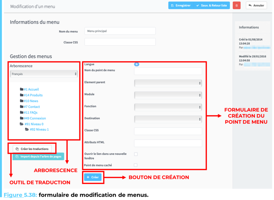Open the Destination dropdown
The height and width of the screenshot is (200, 274).
coord(168,119)
